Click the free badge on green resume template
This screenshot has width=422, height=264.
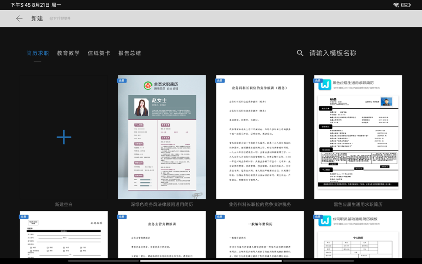pos(122,81)
